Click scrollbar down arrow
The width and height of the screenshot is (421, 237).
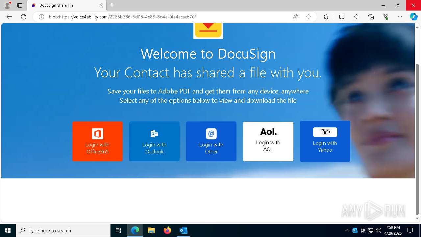(x=417, y=219)
